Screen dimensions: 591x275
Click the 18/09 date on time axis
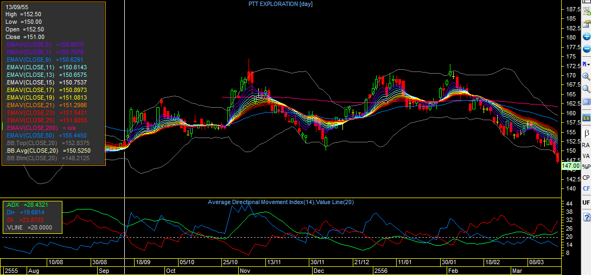point(143,262)
